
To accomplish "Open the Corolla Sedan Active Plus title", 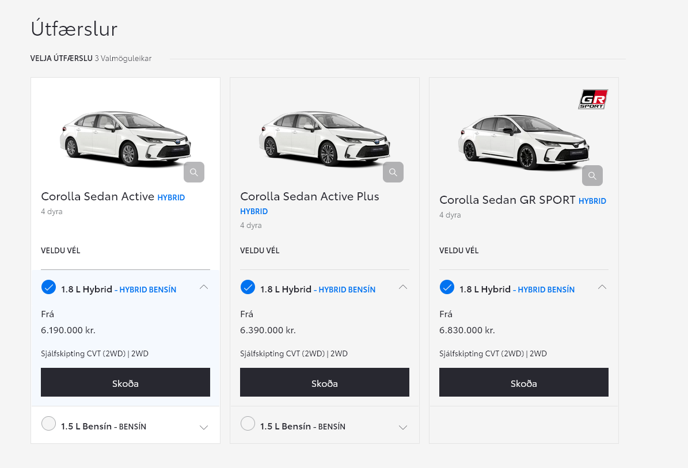I will 309,196.
